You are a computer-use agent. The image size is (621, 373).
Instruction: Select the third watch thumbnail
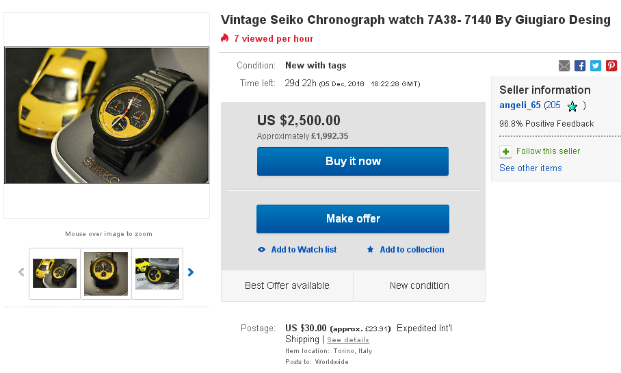tap(157, 274)
